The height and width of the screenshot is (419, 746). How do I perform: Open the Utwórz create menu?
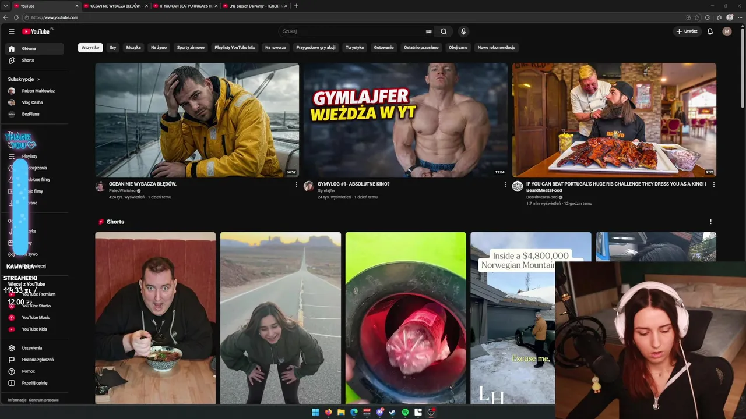tap(687, 31)
